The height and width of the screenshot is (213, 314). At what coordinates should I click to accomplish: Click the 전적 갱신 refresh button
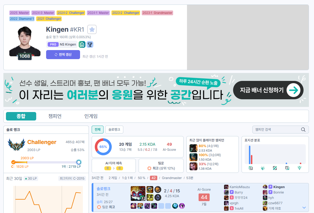coord(63,54)
